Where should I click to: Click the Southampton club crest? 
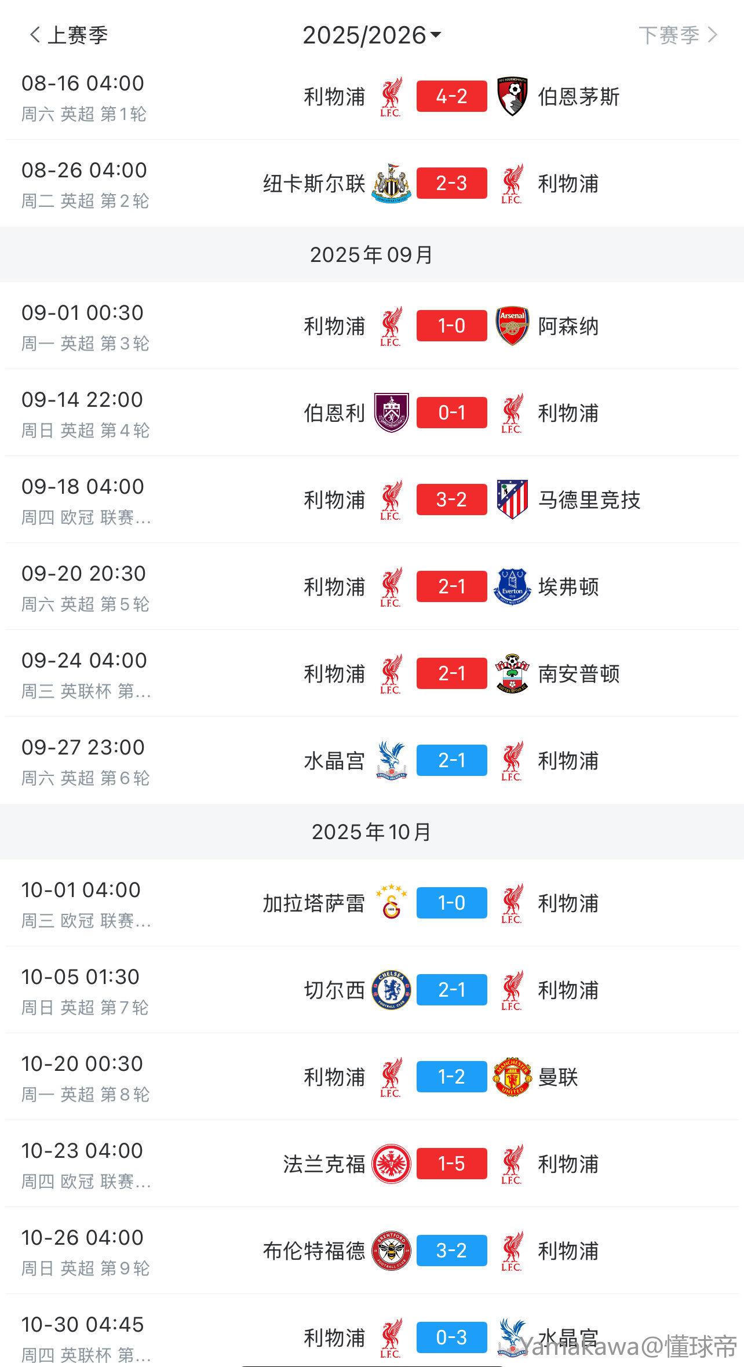[x=512, y=673]
